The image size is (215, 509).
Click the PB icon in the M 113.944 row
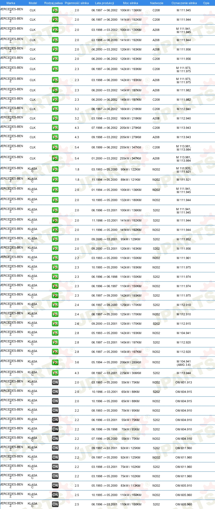tap(55, 373)
